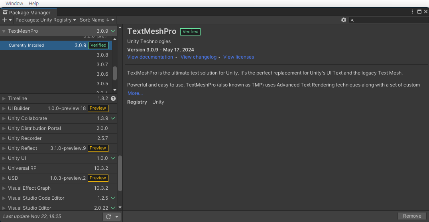
Task: Click the add package plus icon
Action: (x=5, y=20)
